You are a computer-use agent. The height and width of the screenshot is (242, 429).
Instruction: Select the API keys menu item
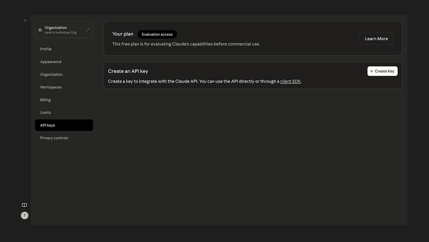[64, 125]
